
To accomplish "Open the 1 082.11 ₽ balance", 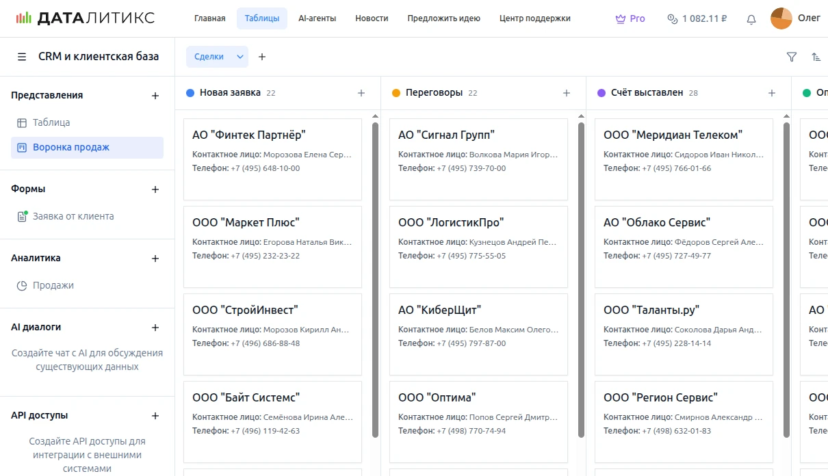I will tap(697, 18).
